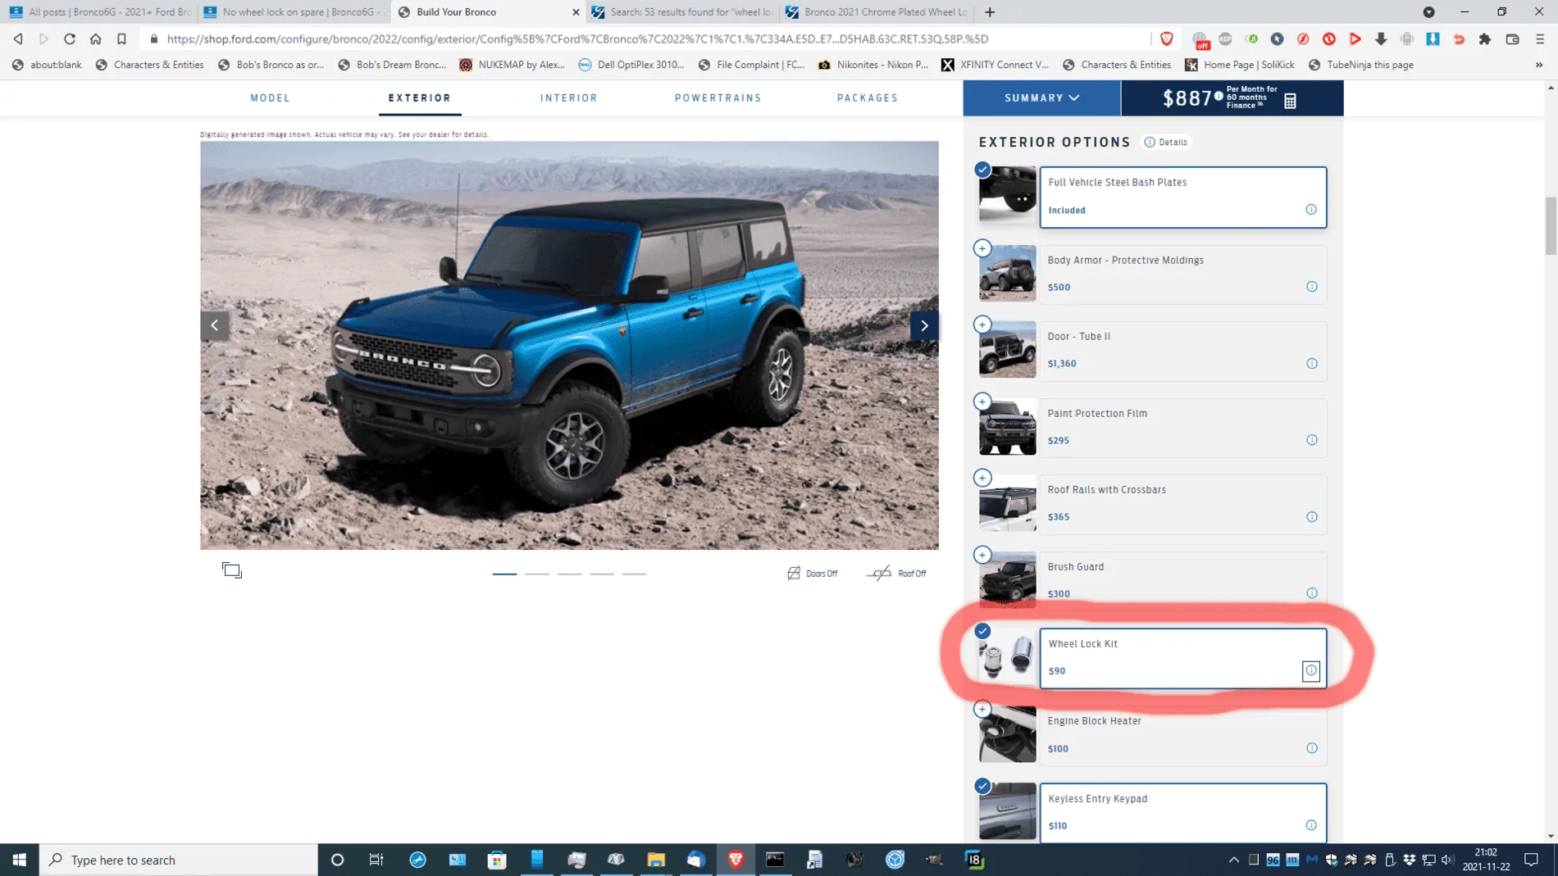Switch to 'Bronco 2021 Chrome Plated Wheel' tab
Image resolution: width=1558 pixels, height=876 pixels.
[877, 12]
